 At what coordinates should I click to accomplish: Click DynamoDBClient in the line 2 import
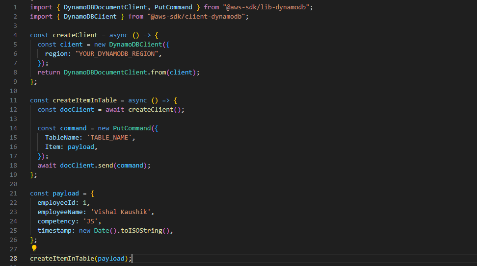point(90,16)
